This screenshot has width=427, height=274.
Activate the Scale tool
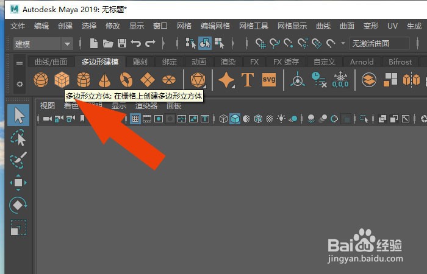coord(18,228)
